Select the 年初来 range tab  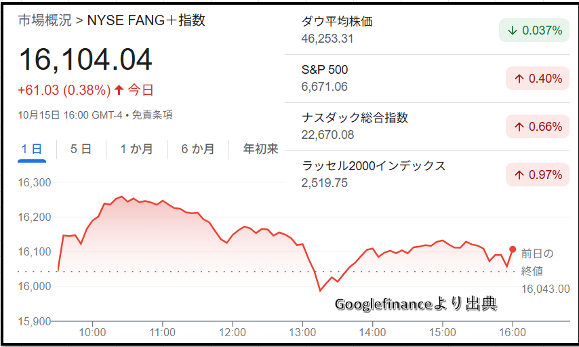point(261,149)
